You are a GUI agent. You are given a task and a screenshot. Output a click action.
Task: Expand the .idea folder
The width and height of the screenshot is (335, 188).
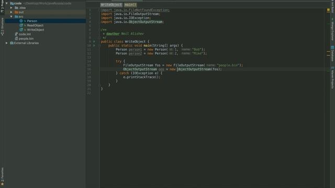pos(12,8)
